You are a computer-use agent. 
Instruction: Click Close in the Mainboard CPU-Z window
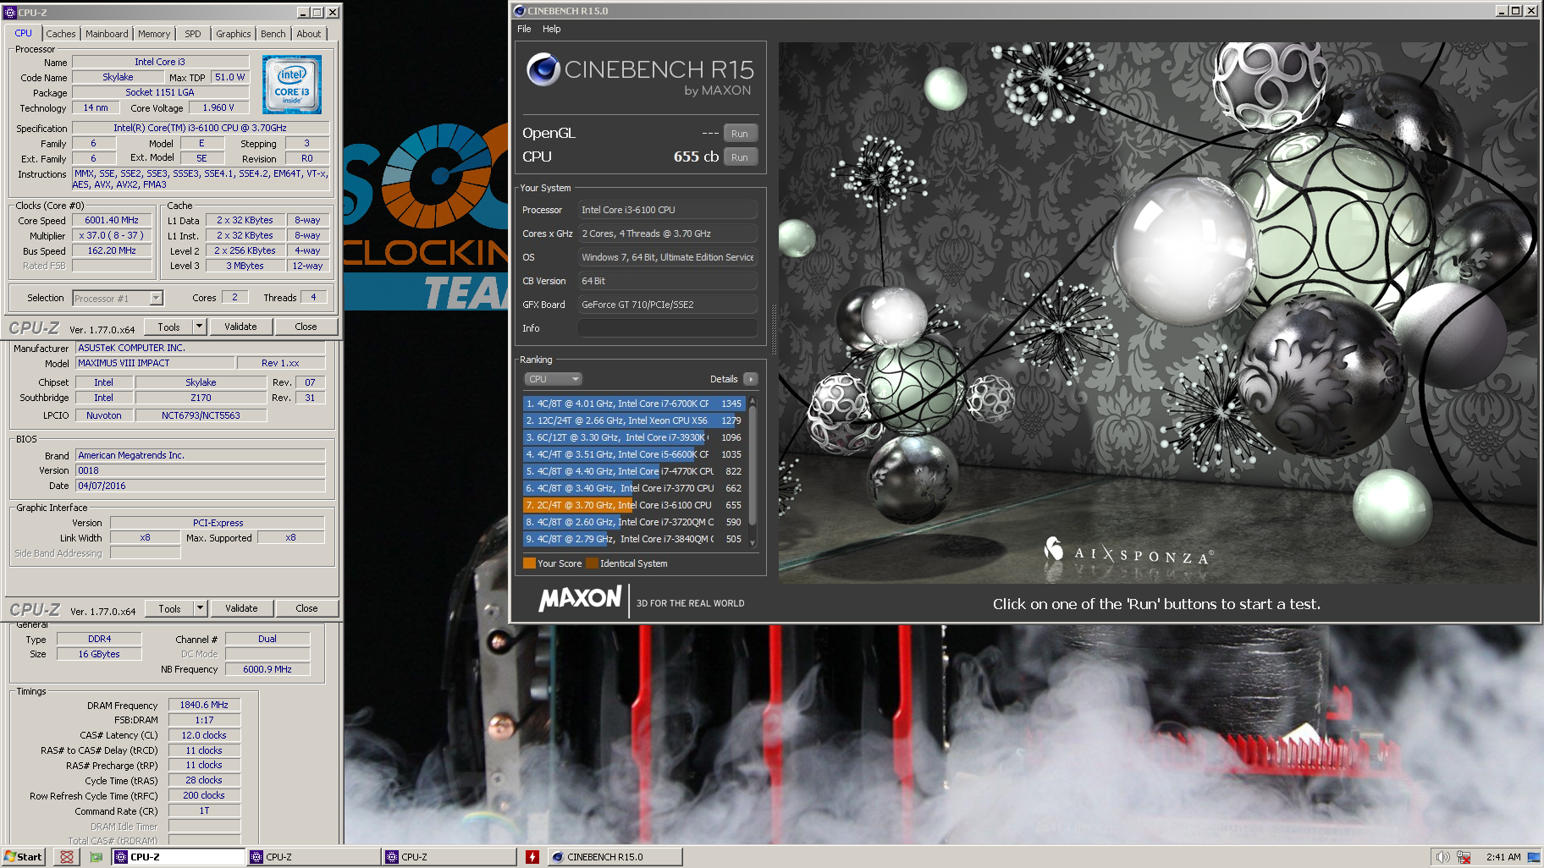pyautogui.click(x=306, y=608)
